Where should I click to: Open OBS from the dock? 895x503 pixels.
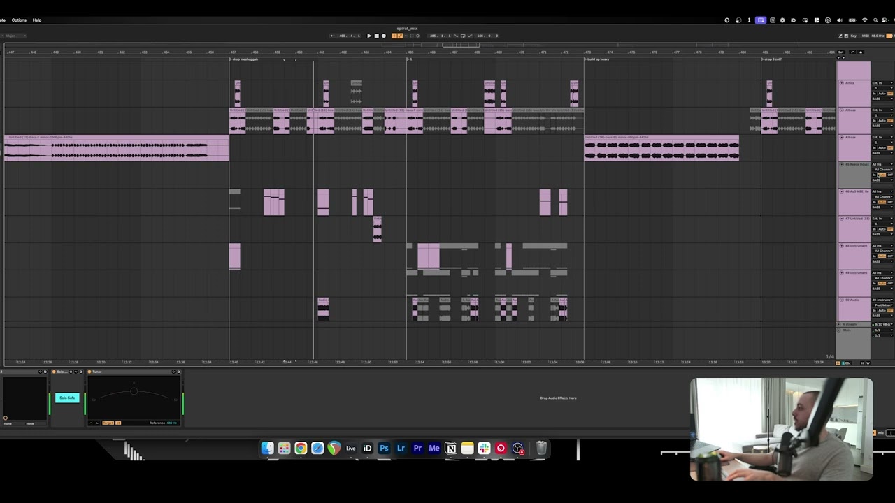(517, 449)
